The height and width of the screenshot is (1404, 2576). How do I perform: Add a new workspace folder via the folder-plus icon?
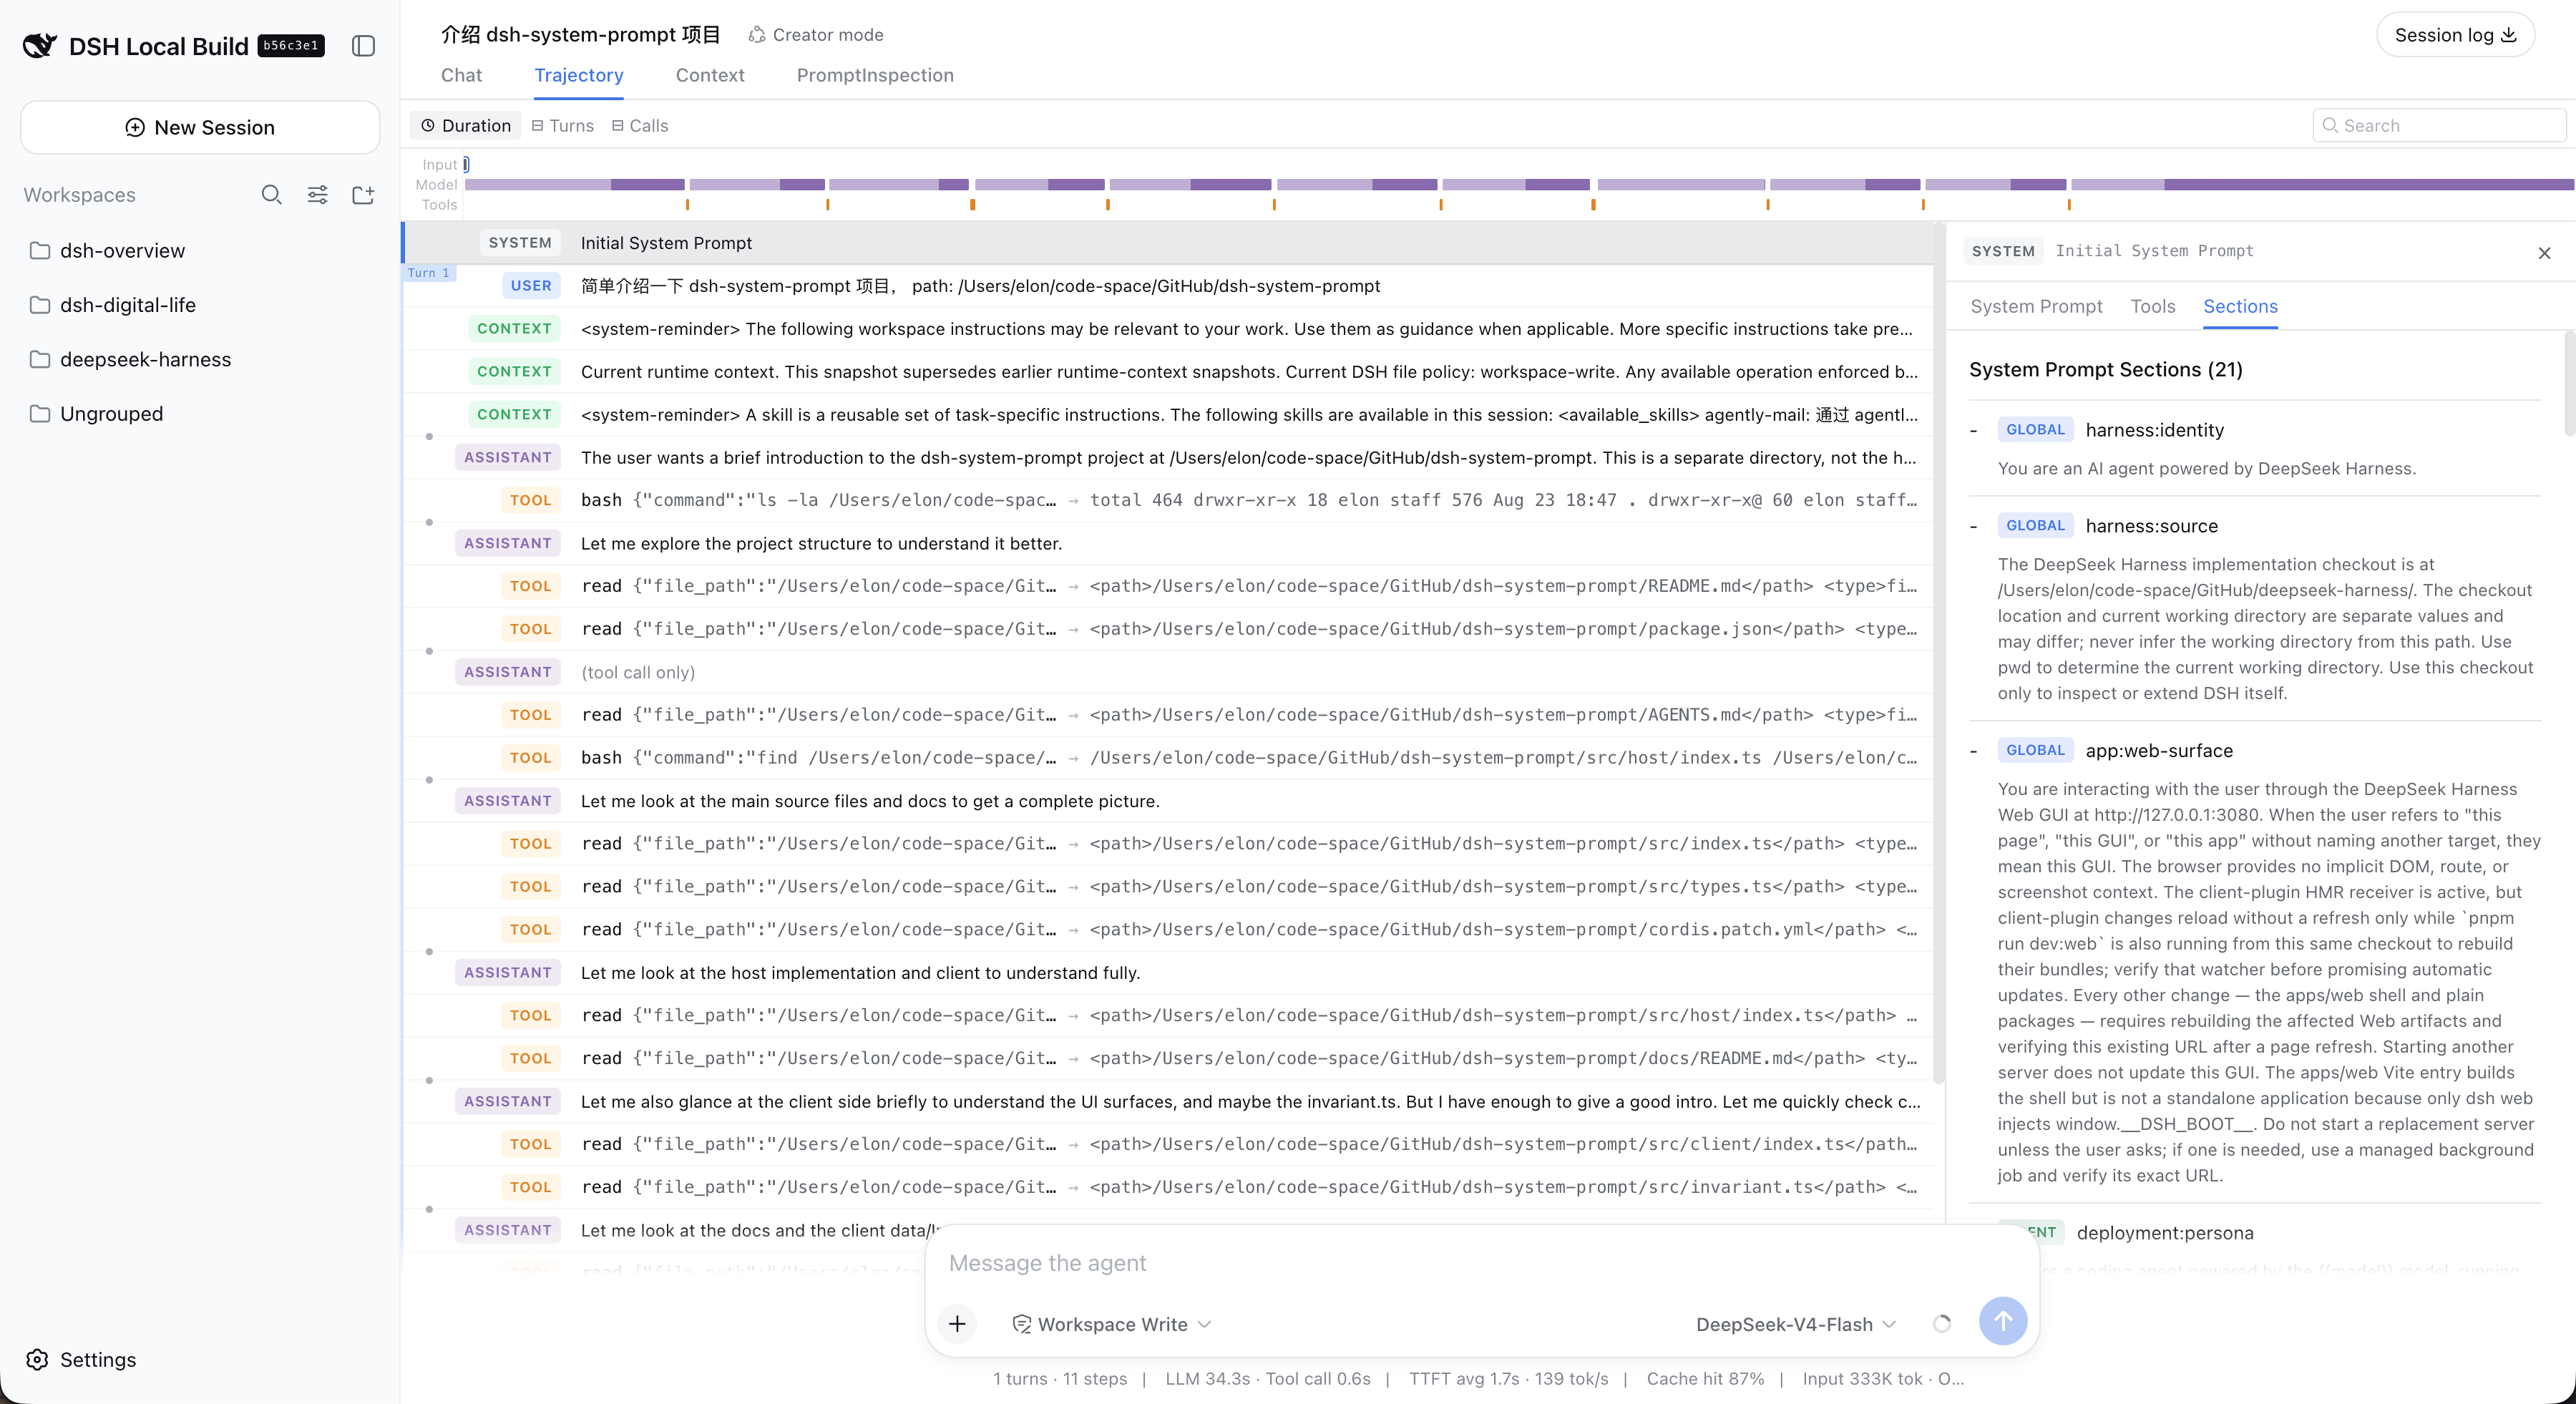(x=363, y=195)
